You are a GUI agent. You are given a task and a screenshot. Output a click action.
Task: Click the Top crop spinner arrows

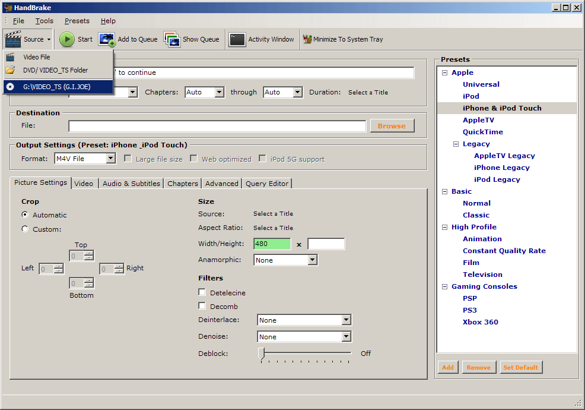point(89,256)
